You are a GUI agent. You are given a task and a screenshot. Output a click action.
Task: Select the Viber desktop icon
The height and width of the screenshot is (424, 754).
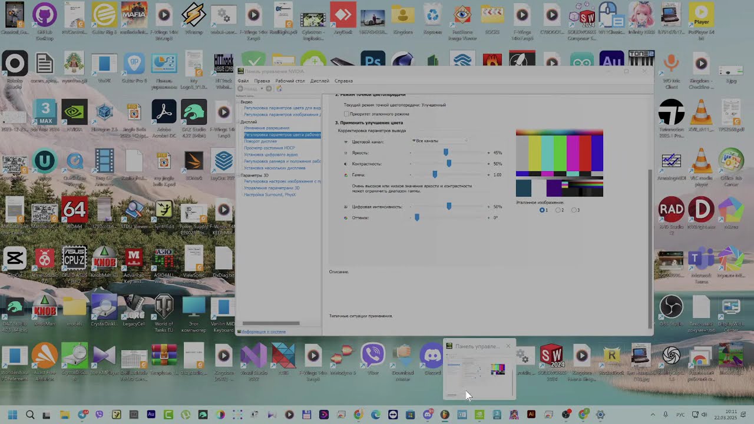[x=372, y=359]
